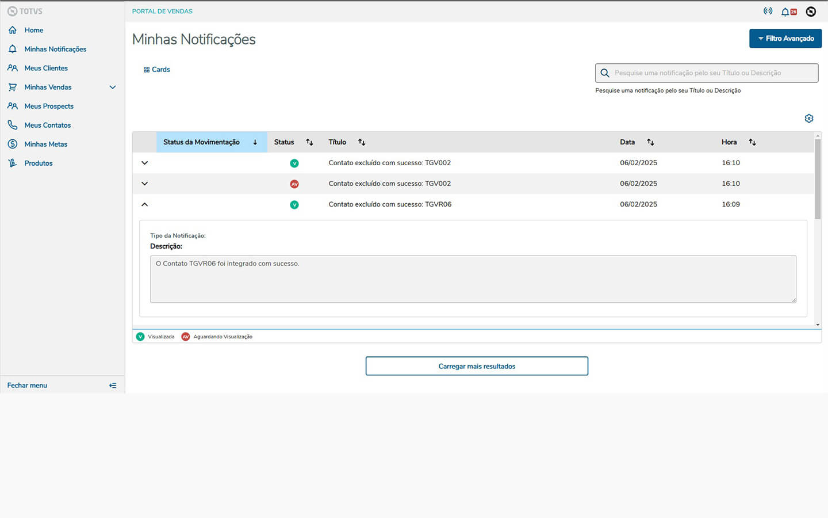Expand the first TGV002 notification row
The image size is (828, 518).
pyautogui.click(x=144, y=163)
